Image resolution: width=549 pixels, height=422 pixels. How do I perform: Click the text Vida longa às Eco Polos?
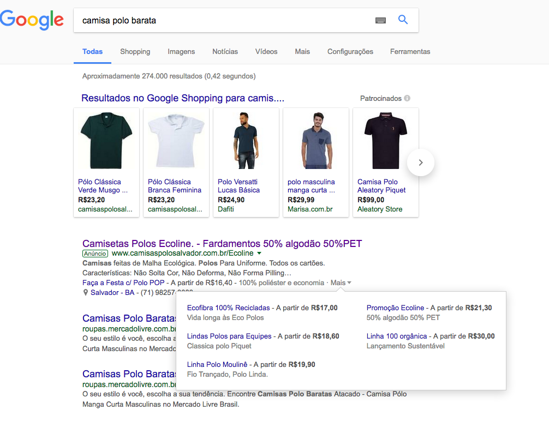[x=225, y=318]
